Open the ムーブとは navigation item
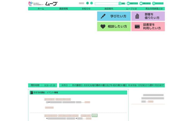 [x=131, y=9]
